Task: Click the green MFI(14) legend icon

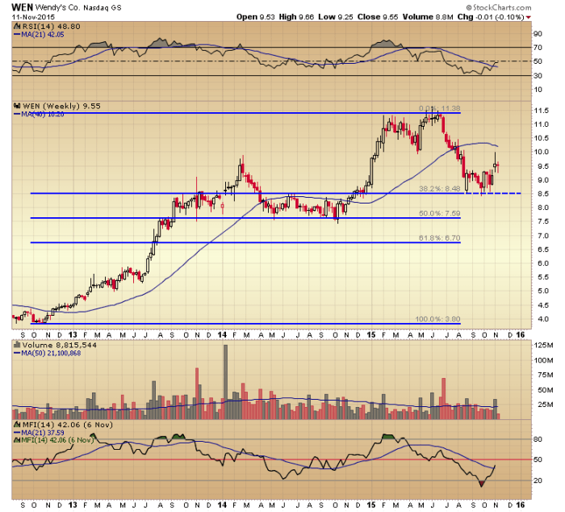Action: (x=17, y=440)
